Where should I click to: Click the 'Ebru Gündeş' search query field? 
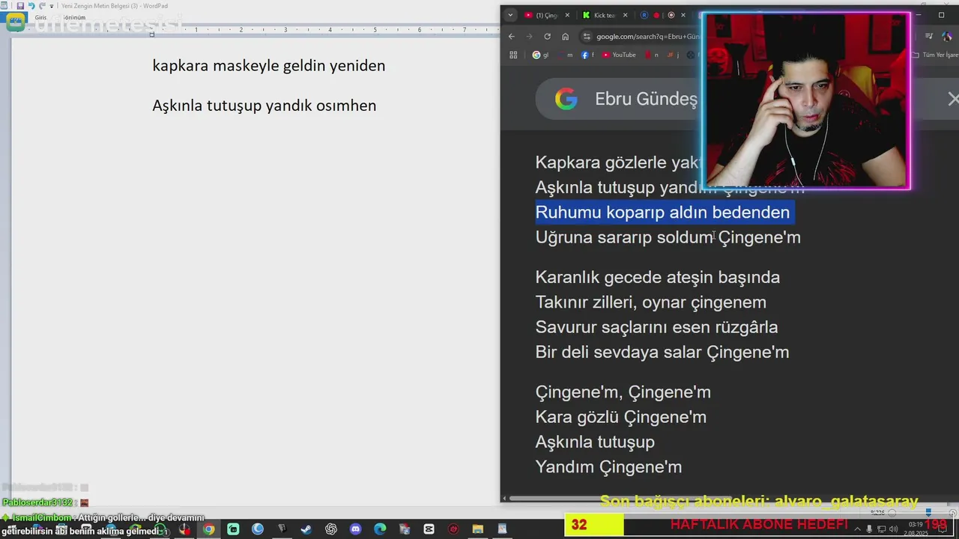(x=646, y=99)
